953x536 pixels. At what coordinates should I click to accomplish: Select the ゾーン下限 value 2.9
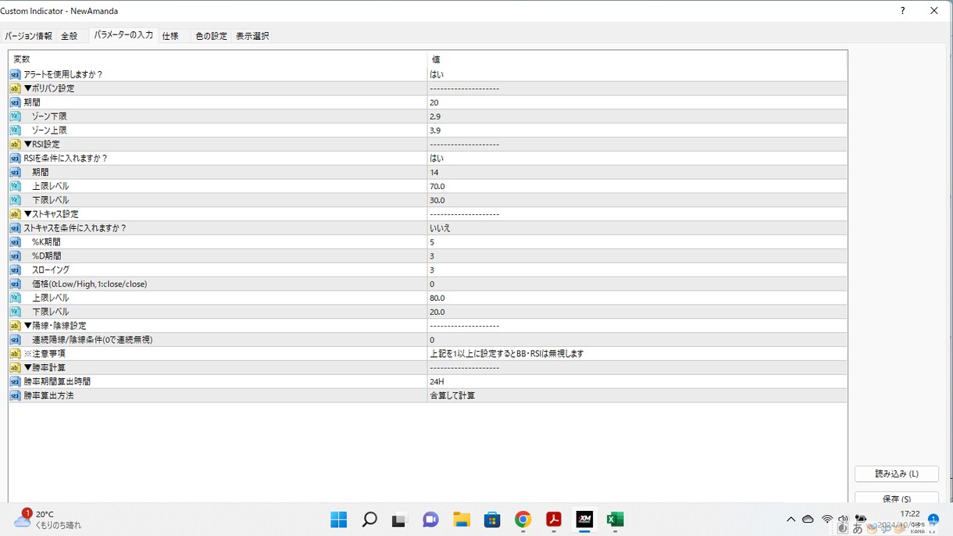435,116
